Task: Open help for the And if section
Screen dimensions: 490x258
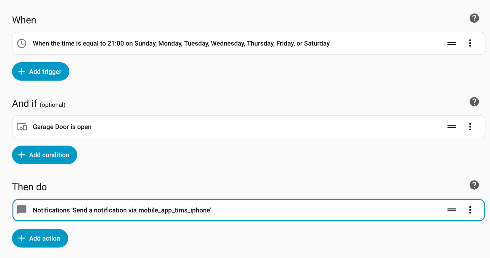Action: click(474, 102)
